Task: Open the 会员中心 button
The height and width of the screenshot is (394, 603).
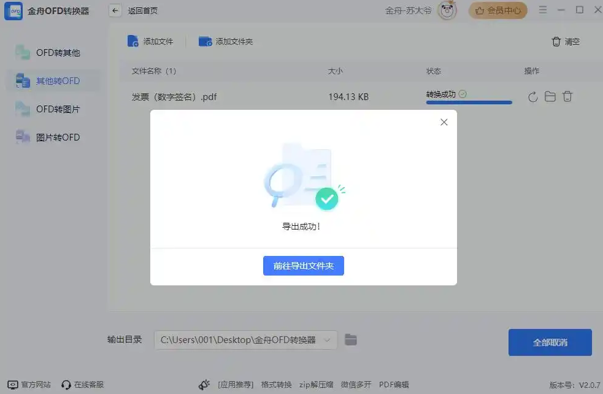Action: (497, 11)
